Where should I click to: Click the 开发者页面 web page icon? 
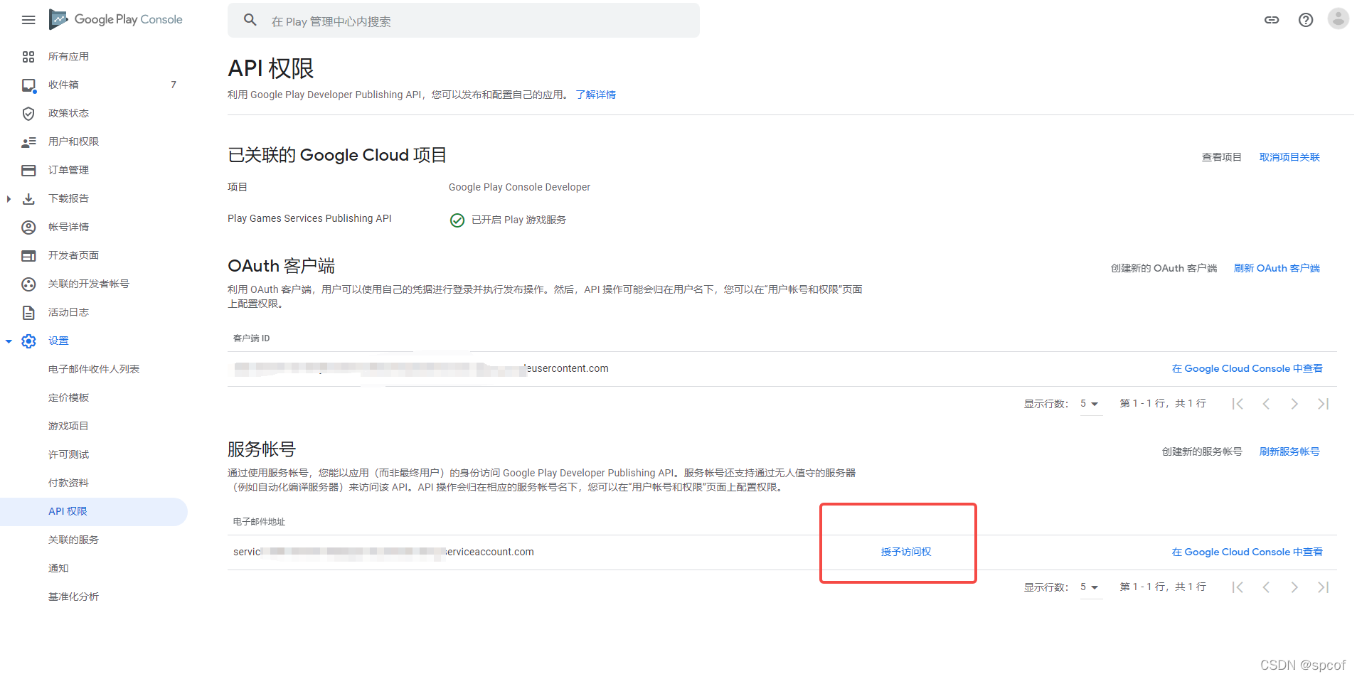pos(28,256)
